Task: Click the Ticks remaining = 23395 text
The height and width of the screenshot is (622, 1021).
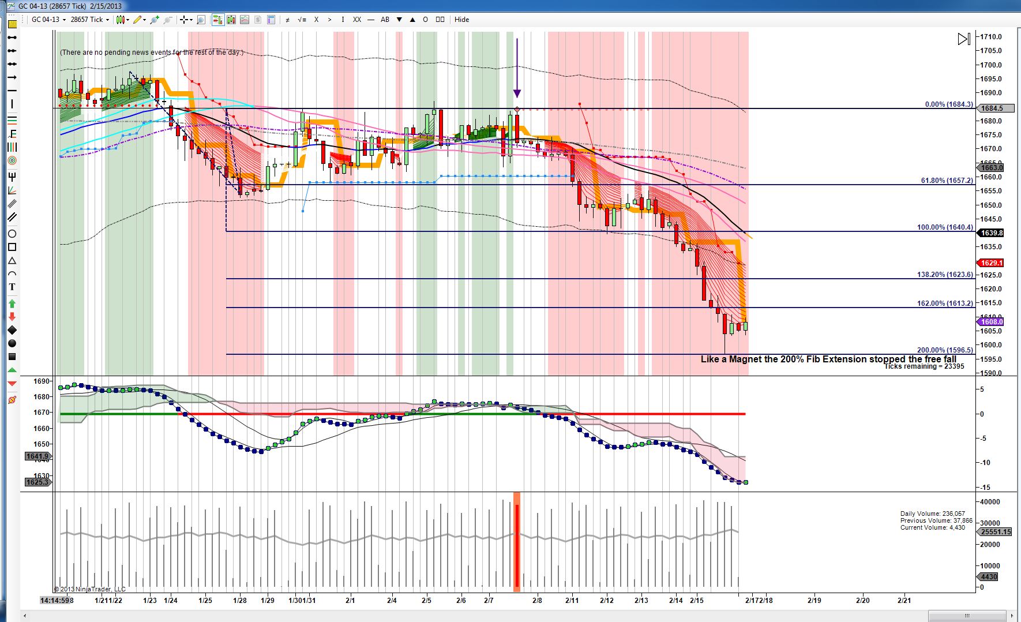Action: (x=924, y=366)
